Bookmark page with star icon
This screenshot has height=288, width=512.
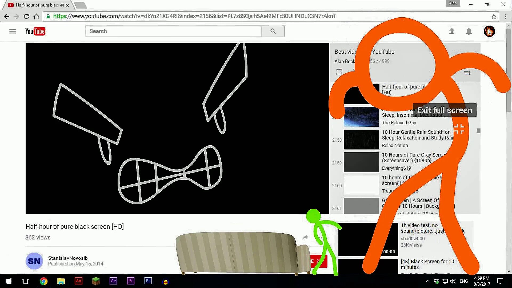pos(494,17)
